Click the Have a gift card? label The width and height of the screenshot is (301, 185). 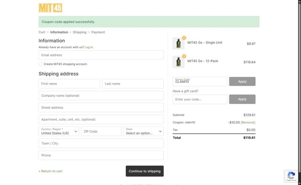coord(186,91)
